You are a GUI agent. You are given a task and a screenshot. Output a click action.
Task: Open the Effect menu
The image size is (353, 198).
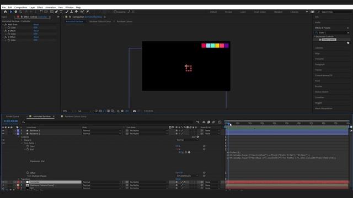pyautogui.click(x=40, y=7)
